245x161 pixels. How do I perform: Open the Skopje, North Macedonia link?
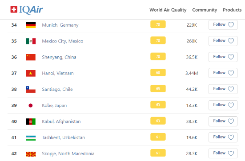tap(68, 153)
